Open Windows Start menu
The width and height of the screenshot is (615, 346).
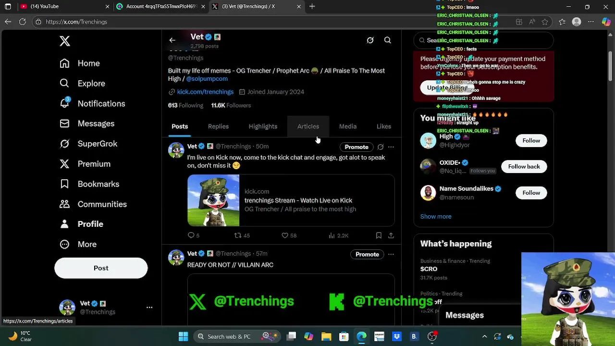coord(183,336)
